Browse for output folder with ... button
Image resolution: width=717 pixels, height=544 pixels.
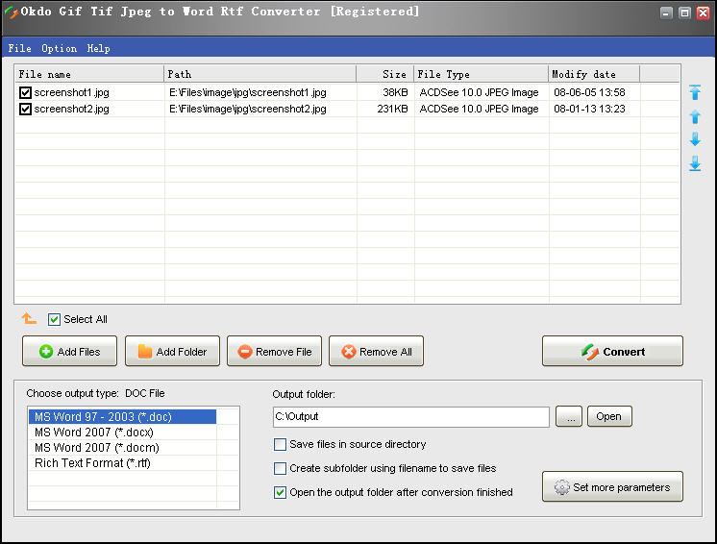(x=569, y=416)
